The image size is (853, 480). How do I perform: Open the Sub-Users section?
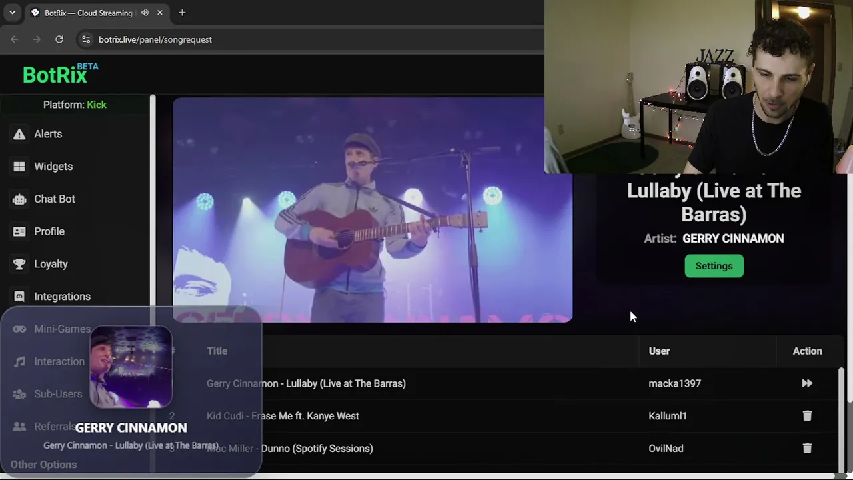pos(58,394)
